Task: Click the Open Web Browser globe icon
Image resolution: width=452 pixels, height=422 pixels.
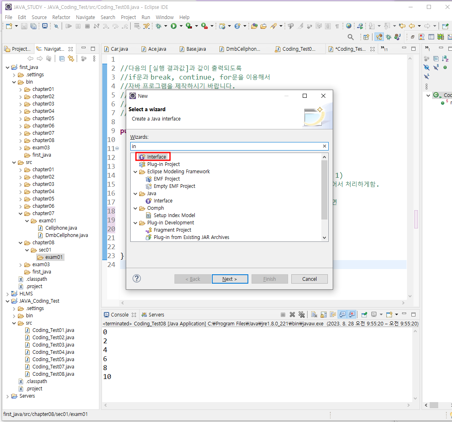Action: point(349,26)
